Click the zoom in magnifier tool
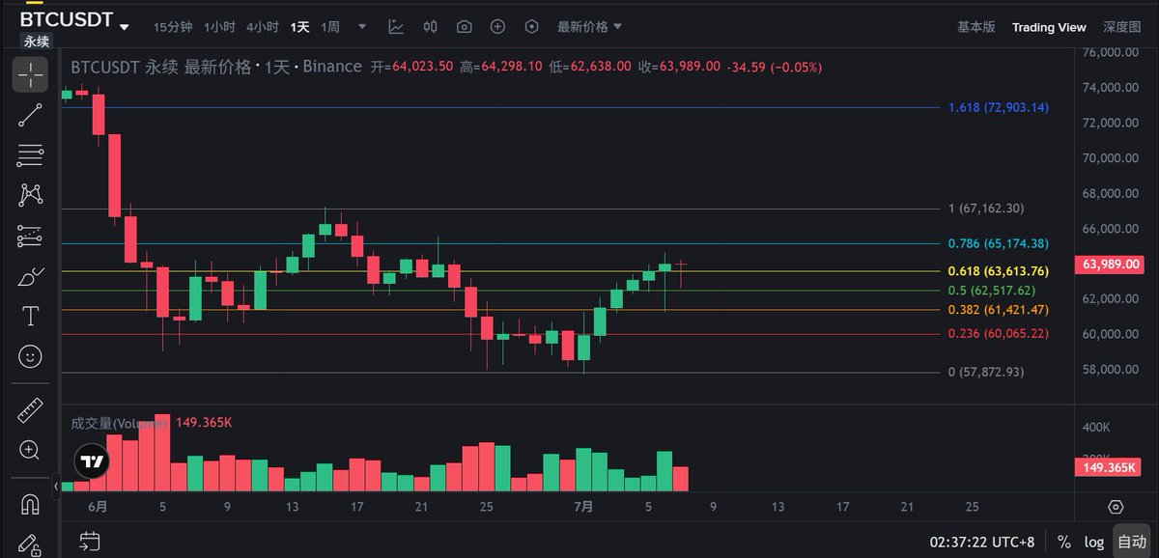Screen dimensions: 1159x558 (x=30, y=450)
